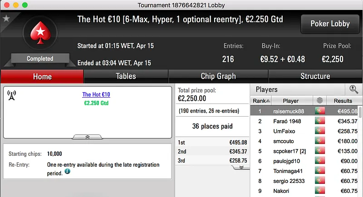Click the re-entry info icon
Viewport: 363px width, 197px height.
coord(67,172)
